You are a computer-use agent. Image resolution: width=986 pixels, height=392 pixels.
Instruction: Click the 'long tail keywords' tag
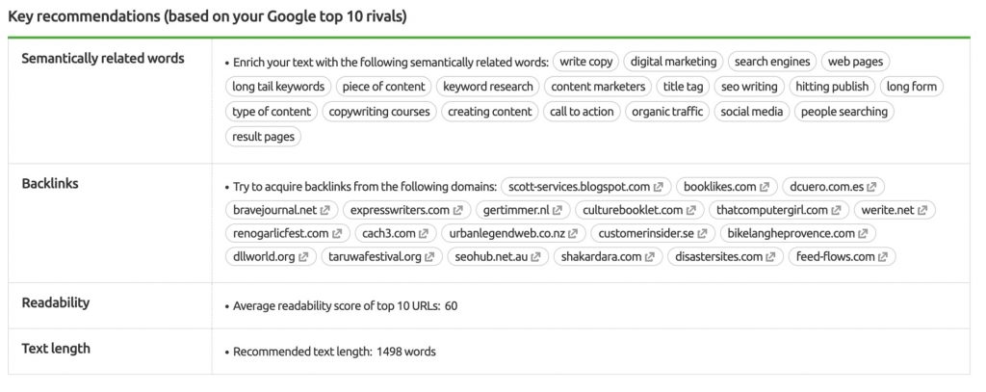pyautogui.click(x=278, y=87)
